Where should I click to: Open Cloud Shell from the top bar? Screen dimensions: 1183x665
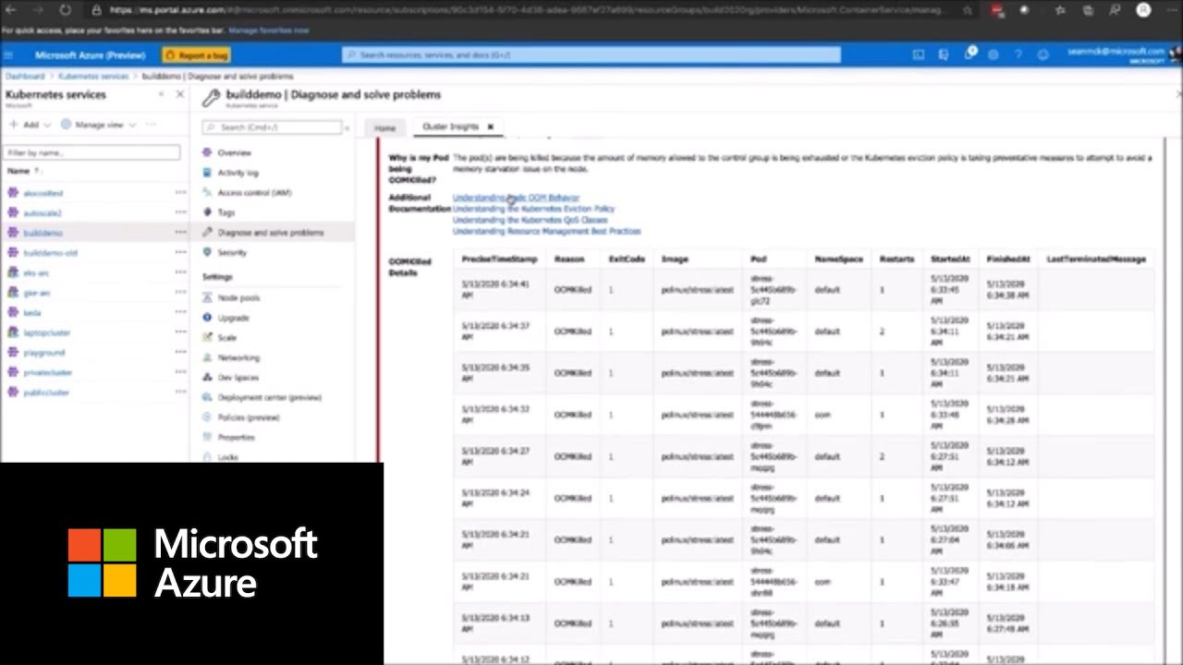[x=918, y=55]
